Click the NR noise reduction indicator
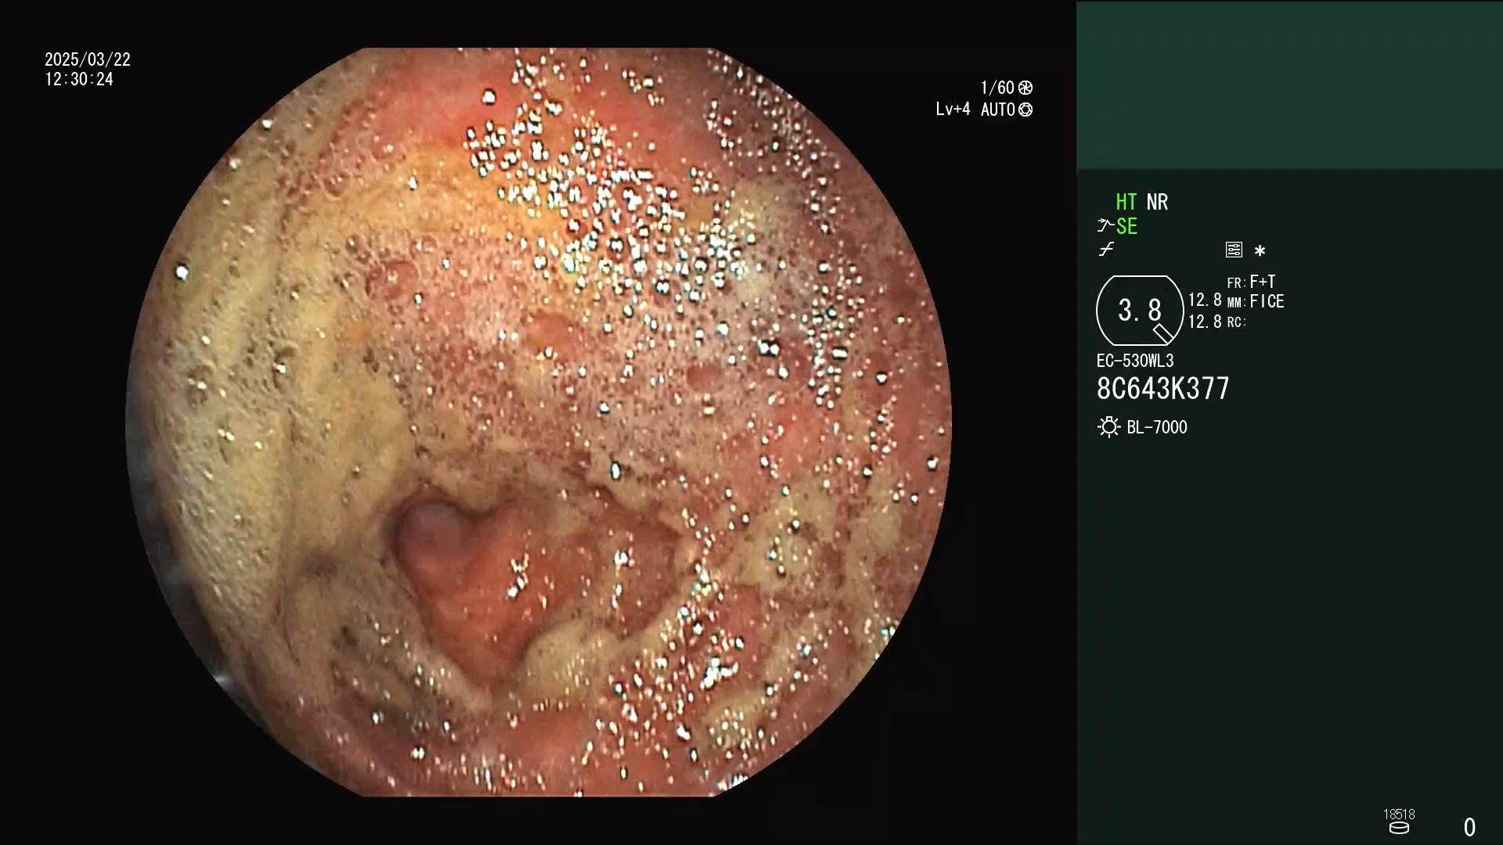 (1157, 202)
